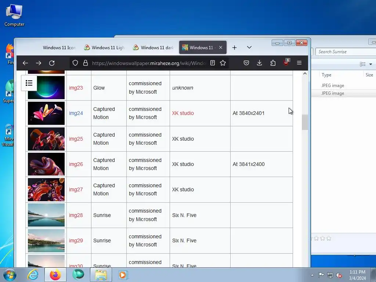Click Action Center flag tray icon
The width and height of the screenshot is (376, 282).
[321, 275]
